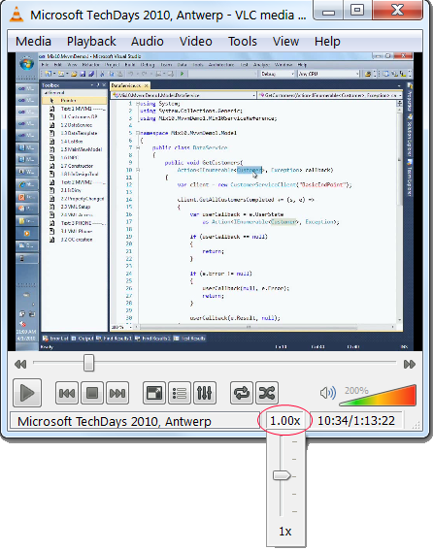Mute audio via the speaker icon
Viewport: 433px width, 550px height.
[328, 393]
